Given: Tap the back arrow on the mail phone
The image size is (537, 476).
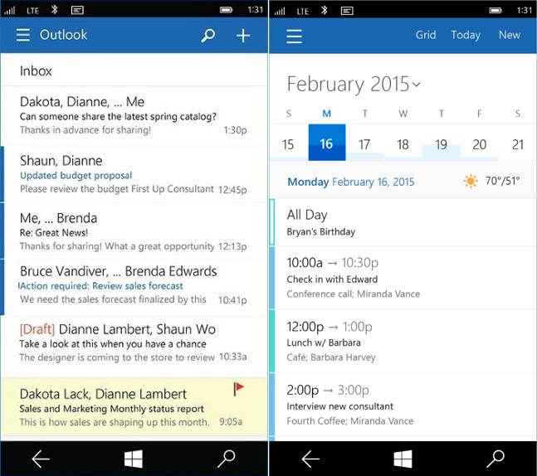Looking at the screenshot, I should click(x=41, y=459).
